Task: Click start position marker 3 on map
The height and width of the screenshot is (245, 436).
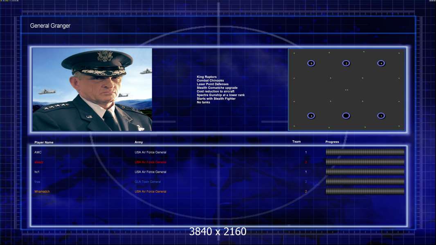Action: pyautogui.click(x=311, y=116)
